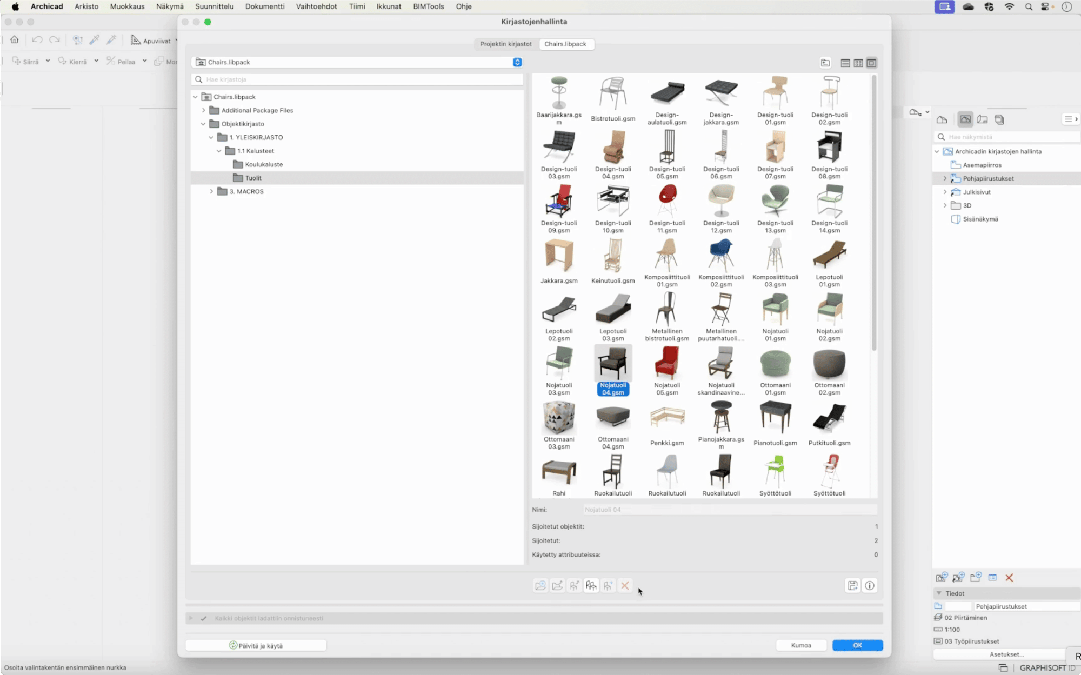Screen dimensions: 1081x675
Task: Switch to Projektin kirjastot tab
Action: click(x=506, y=44)
